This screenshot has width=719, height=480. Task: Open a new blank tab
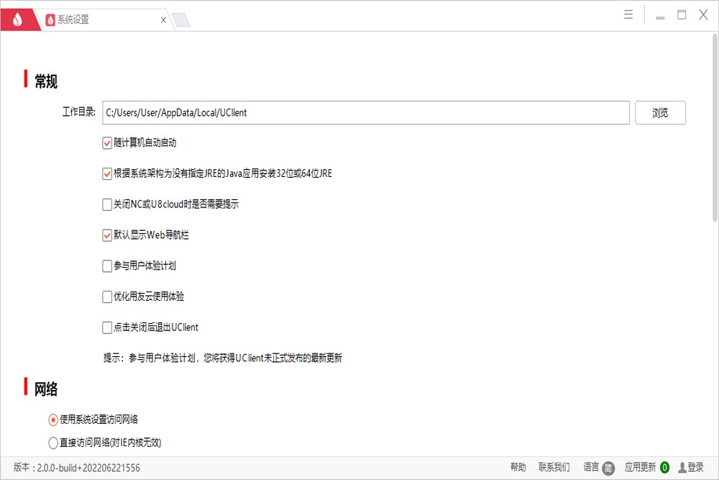coord(182,20)
